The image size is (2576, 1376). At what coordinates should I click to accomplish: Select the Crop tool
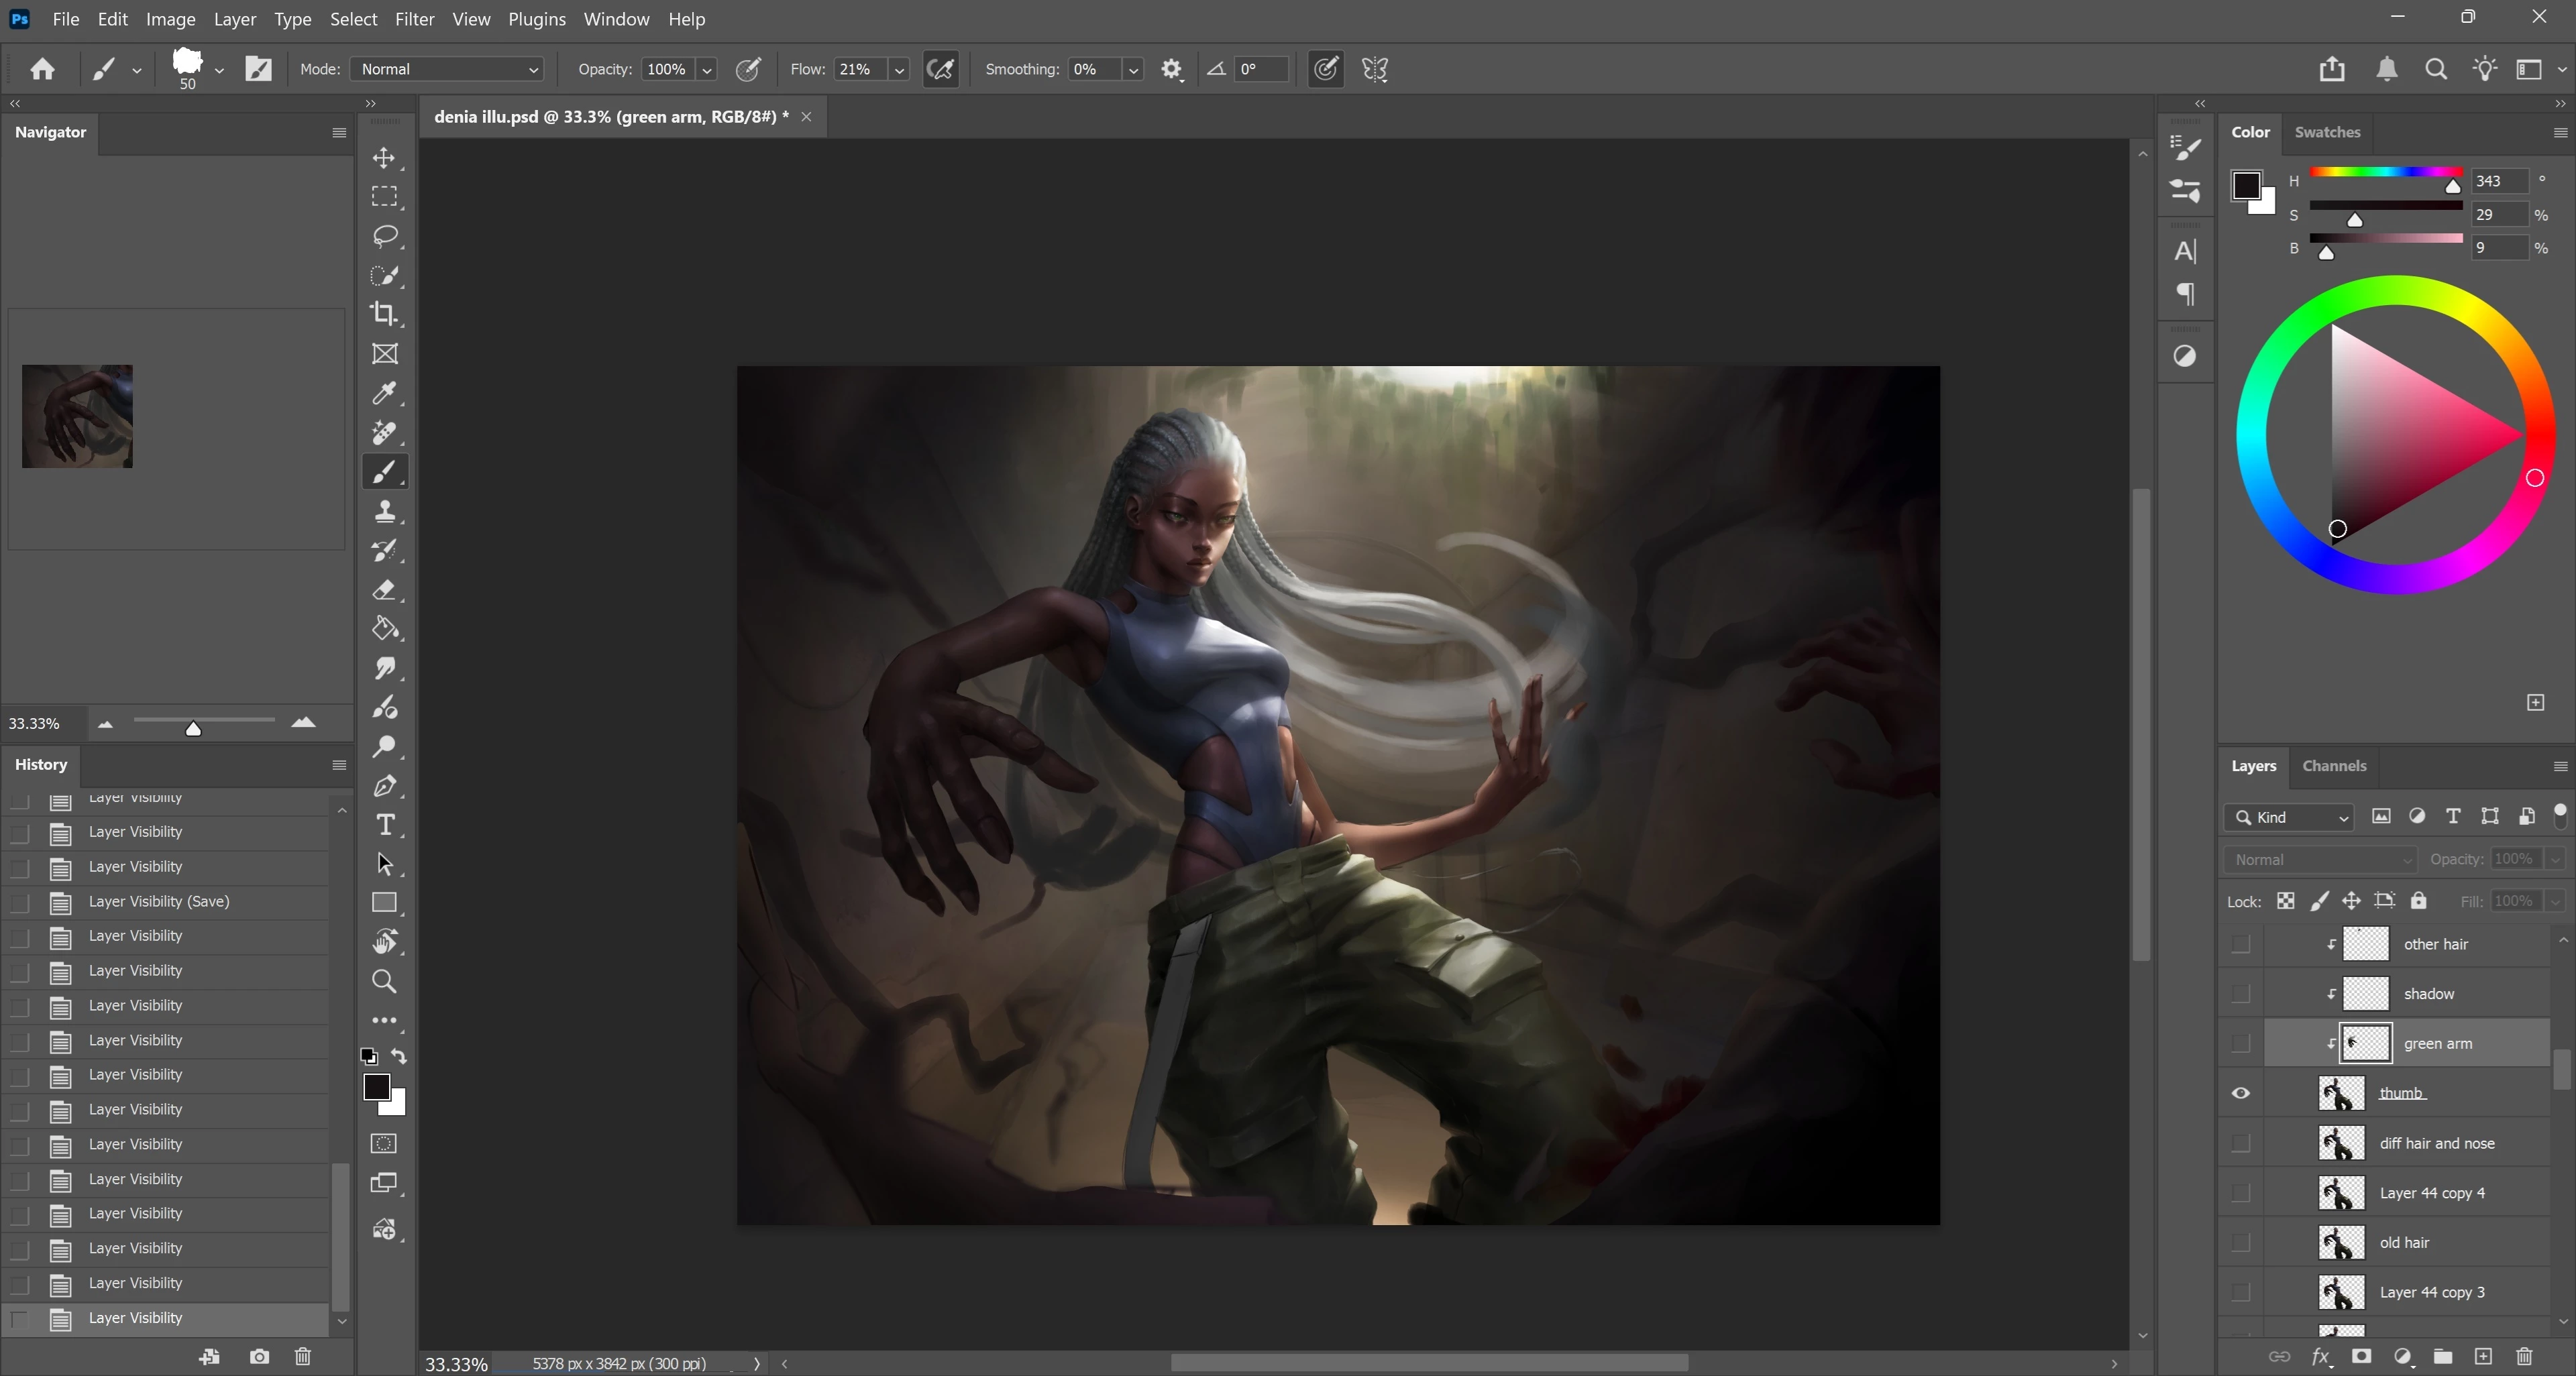coord(384,314)
